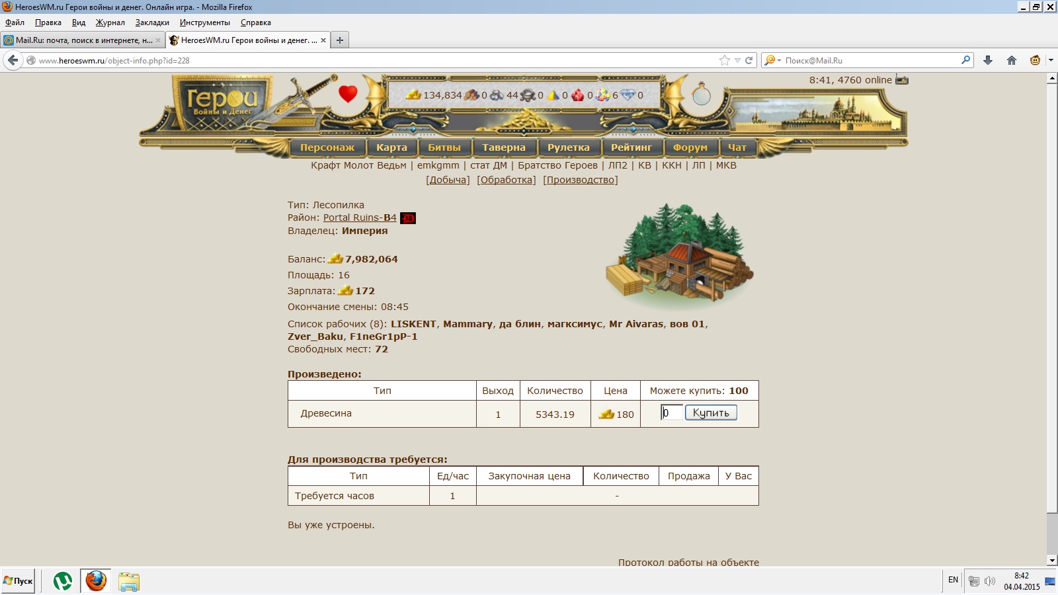Open the Битвы navigation button
Screen dimensions: 1058x595
pos(444,147)
